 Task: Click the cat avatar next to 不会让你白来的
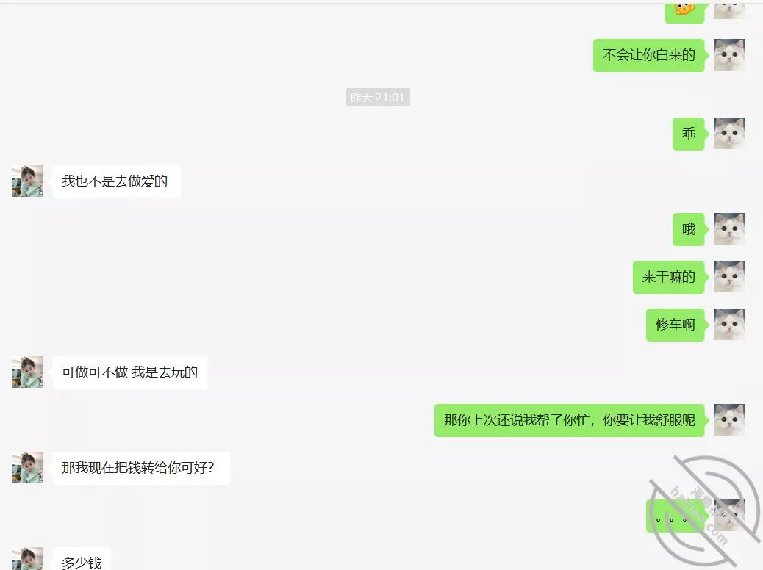[729, 55]
